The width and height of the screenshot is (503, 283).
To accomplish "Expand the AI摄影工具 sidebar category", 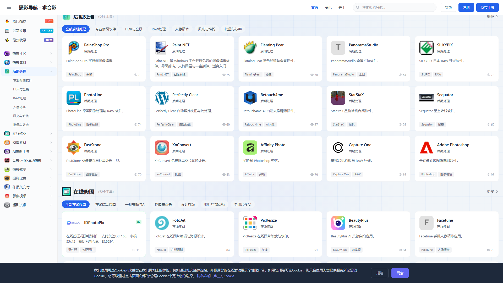I will [x=29, y=151].
